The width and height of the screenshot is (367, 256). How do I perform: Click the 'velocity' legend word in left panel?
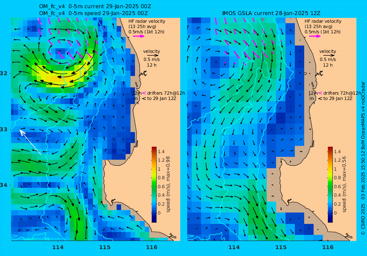[x=151, y=51]
